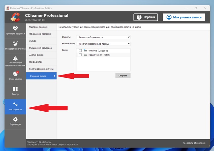Click the Windows (C:) drive icon
This screenshot has height=151, width=214.
[85, 50]
